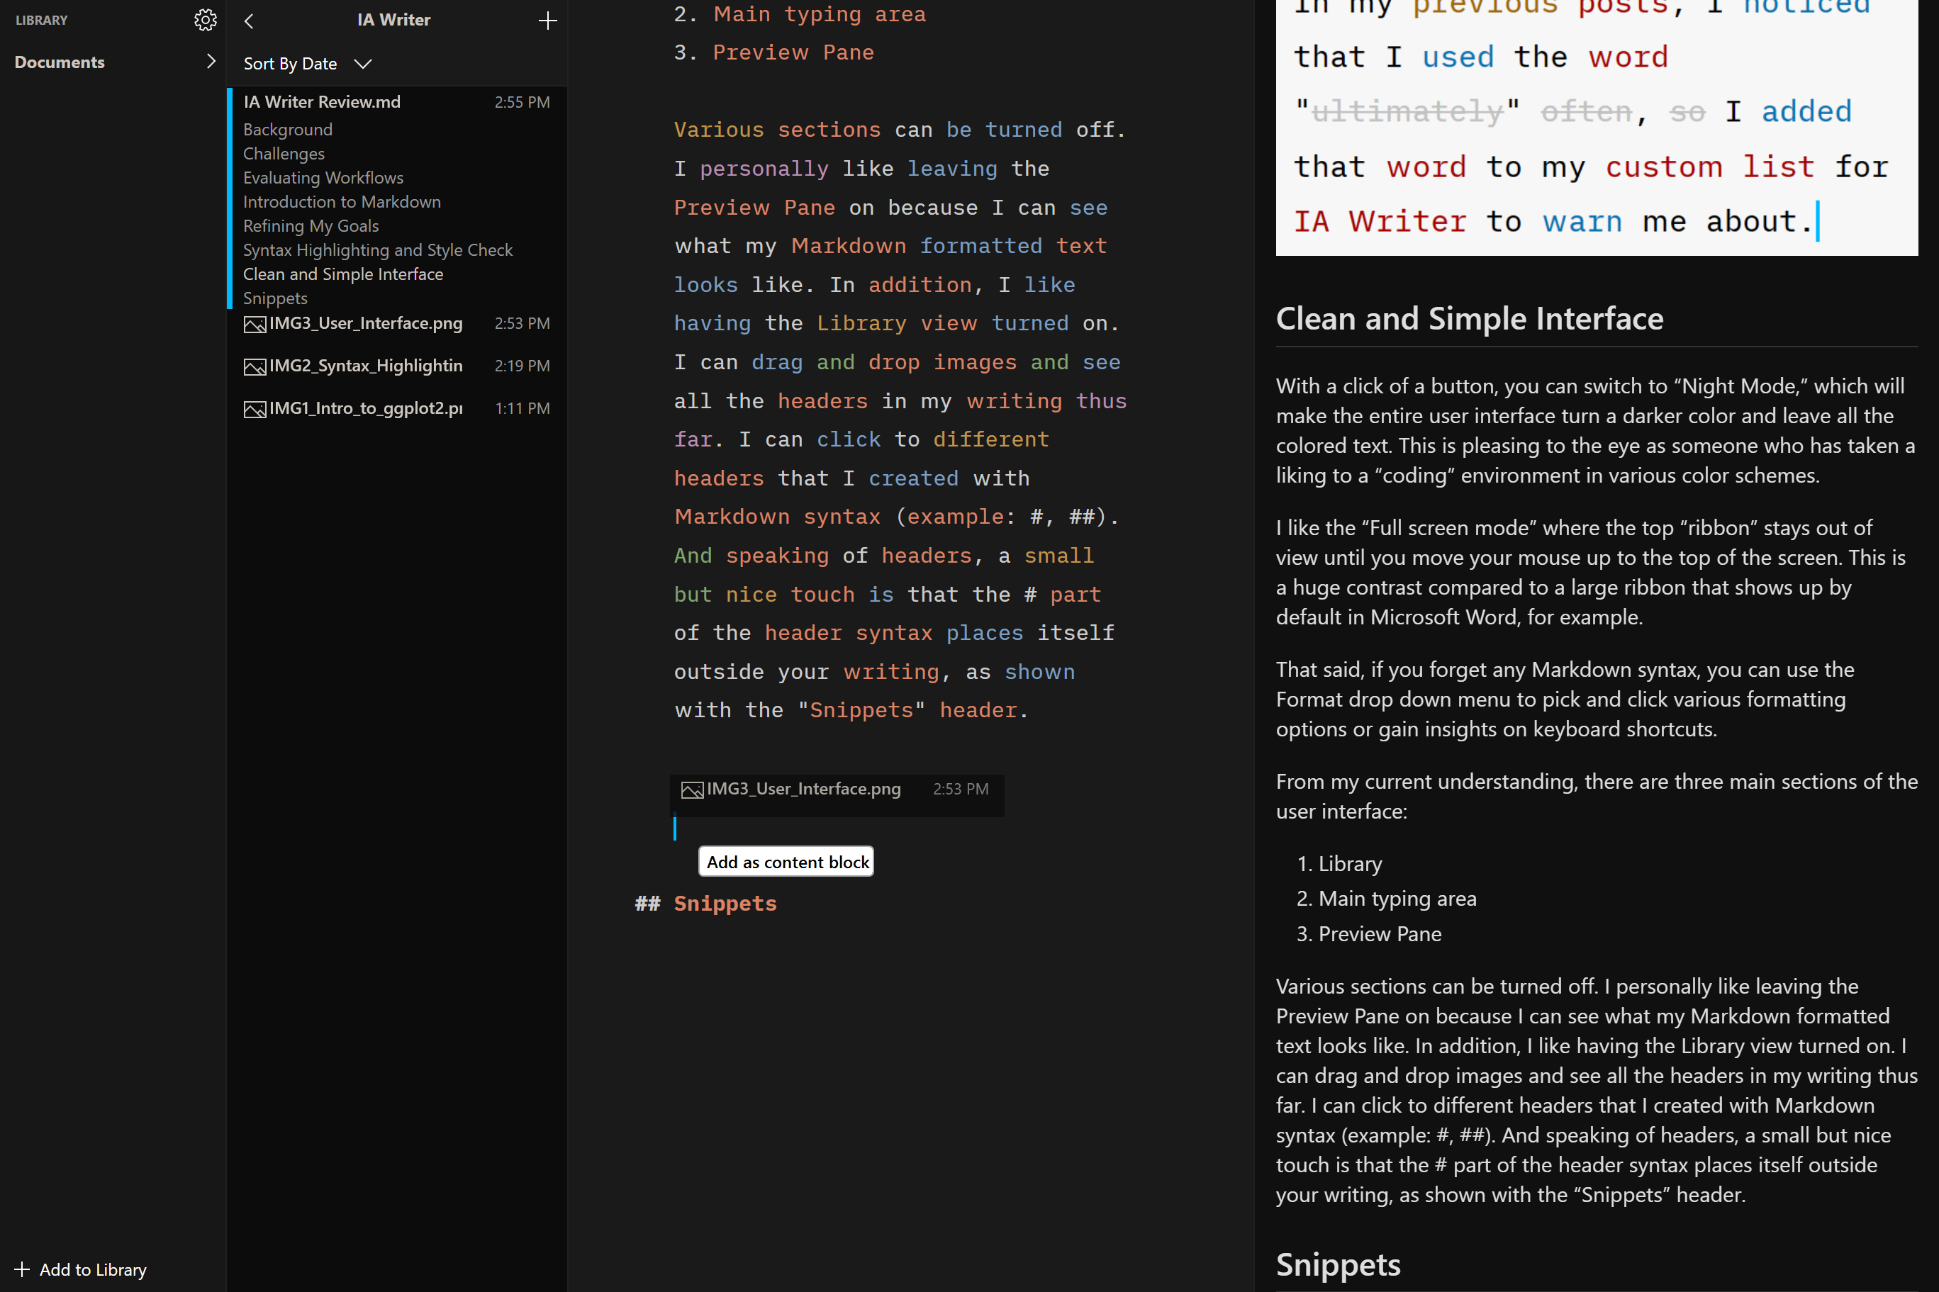Click the syntax highlighting image in preview
The height and width of the screenshot is (1292, 1939).
click(1596, 128)
